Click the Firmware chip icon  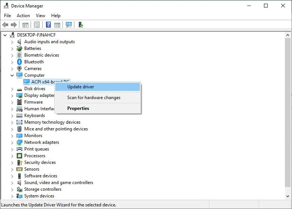(x=19, y=102)
